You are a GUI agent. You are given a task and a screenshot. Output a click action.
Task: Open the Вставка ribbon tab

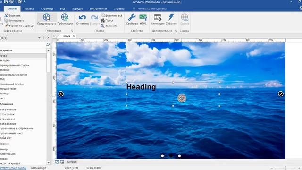point(29,8)
